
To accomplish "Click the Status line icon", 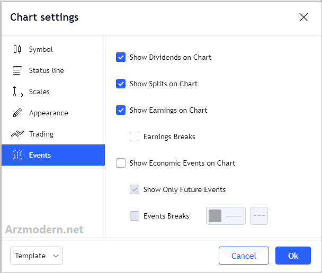I will click(x=17, y=70).
